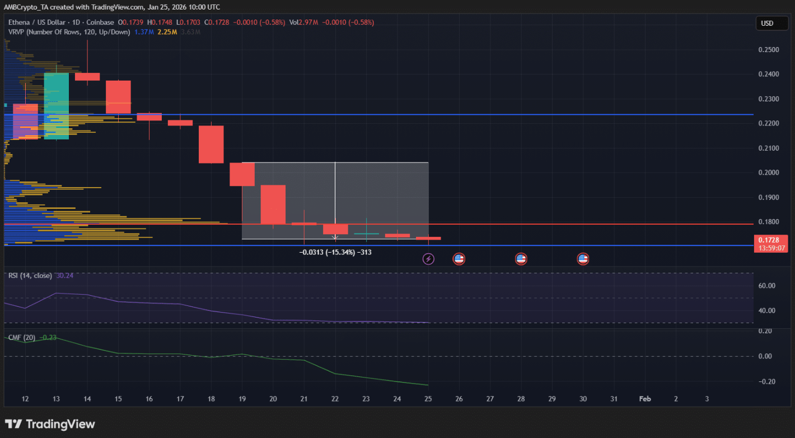Viewport: 795px width, 438px height.
Task: Click the 0.2500 price axis label
Action: (x=768, y=50)
